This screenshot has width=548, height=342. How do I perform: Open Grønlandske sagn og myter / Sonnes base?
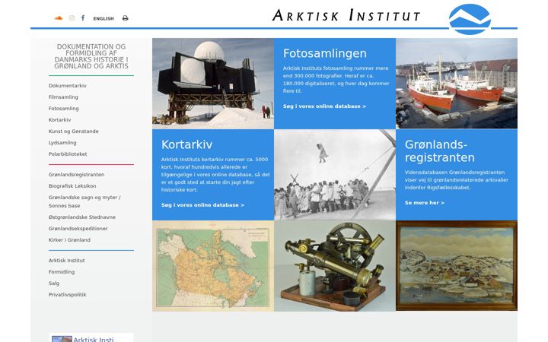[x=84, y=201]
